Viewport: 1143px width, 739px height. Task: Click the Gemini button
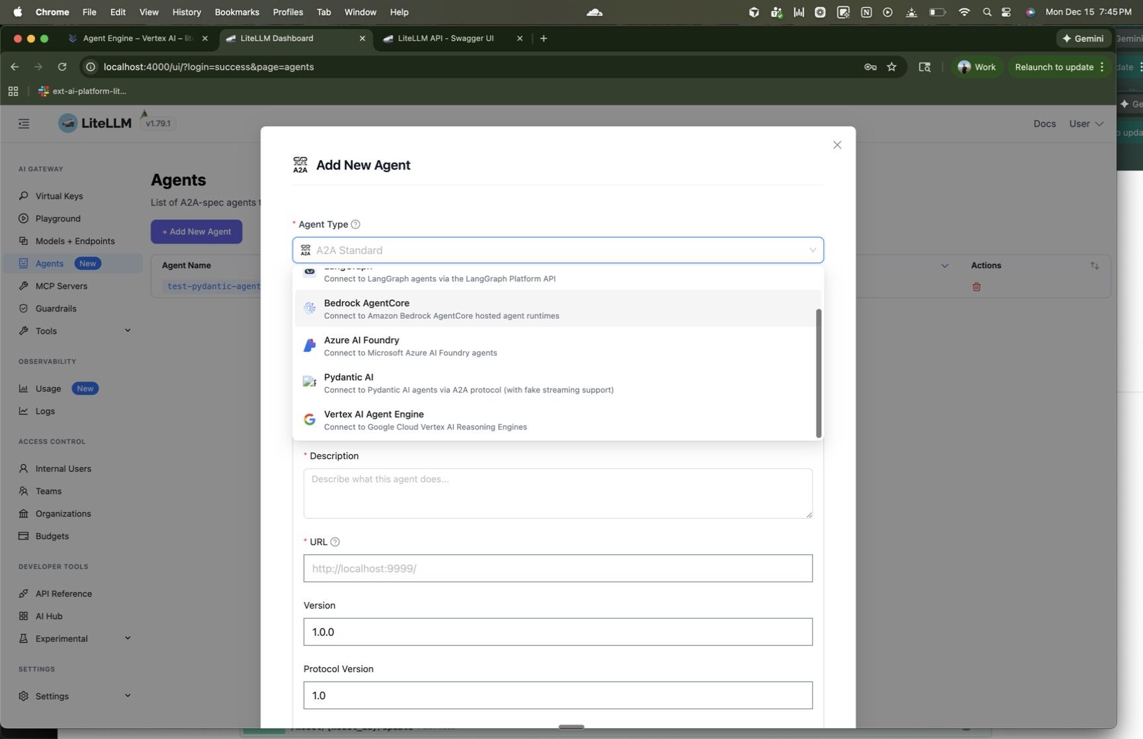click(x=1083, y=38)
